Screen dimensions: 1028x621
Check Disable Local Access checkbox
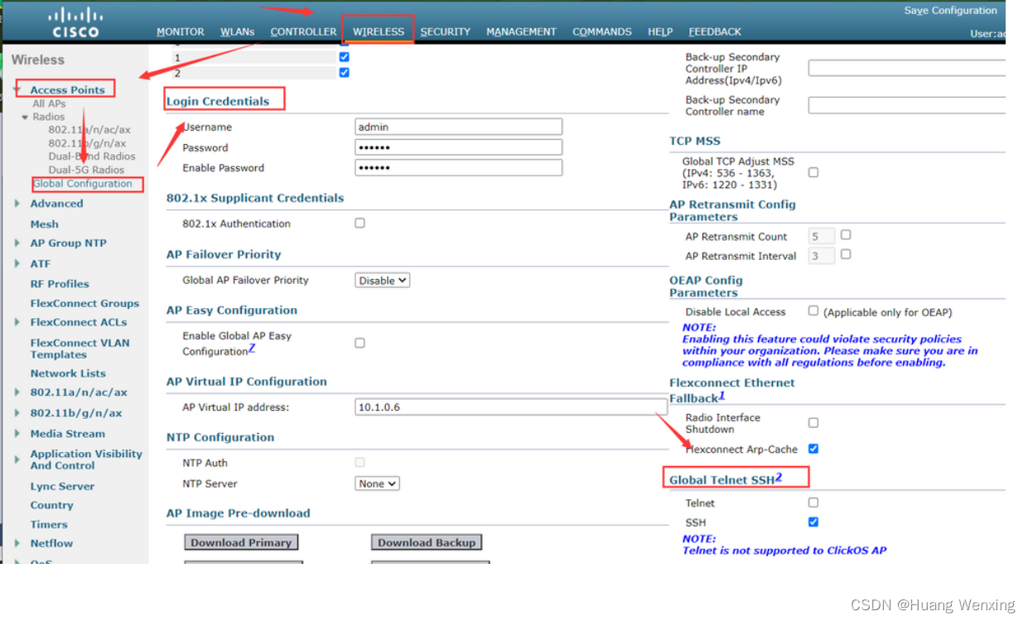click(x=813, y=310)
